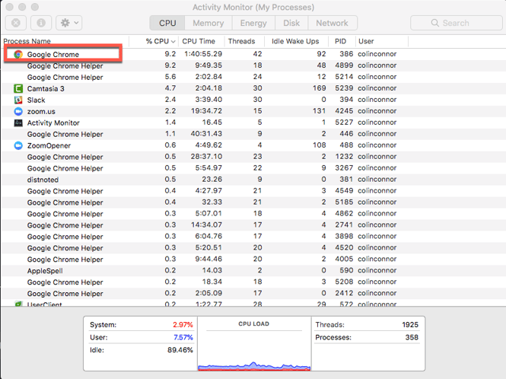Switch to the Disk tab
The image size is (506, 379).
pyautogui.click(x=291, y=23)
